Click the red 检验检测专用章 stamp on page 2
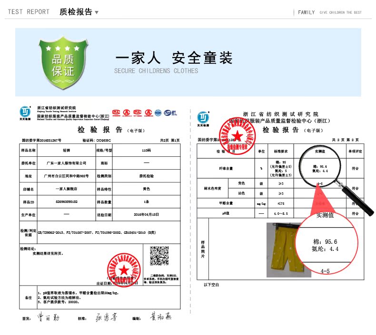 click(x=237, y=136)
